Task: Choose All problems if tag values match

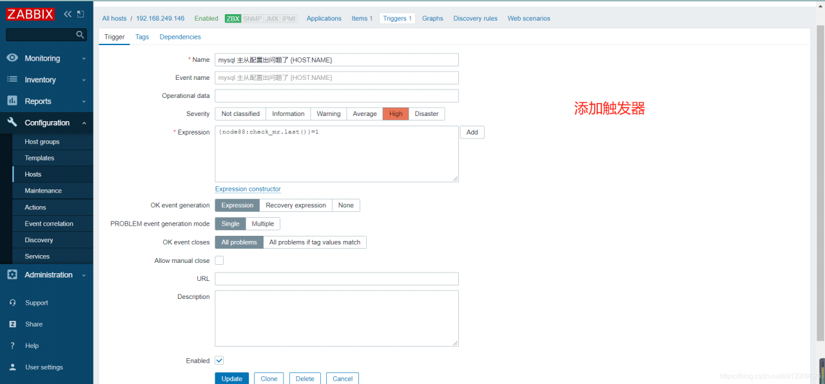Action: click(315, 242)
